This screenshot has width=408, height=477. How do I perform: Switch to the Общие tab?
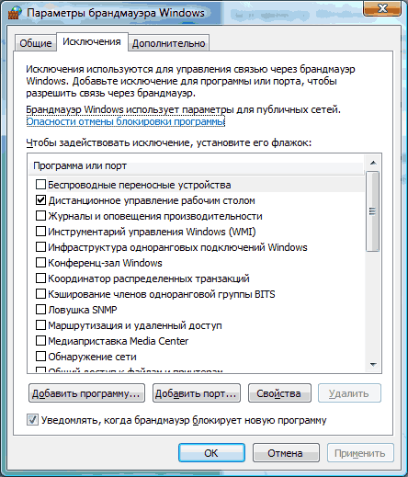point(36,43)
